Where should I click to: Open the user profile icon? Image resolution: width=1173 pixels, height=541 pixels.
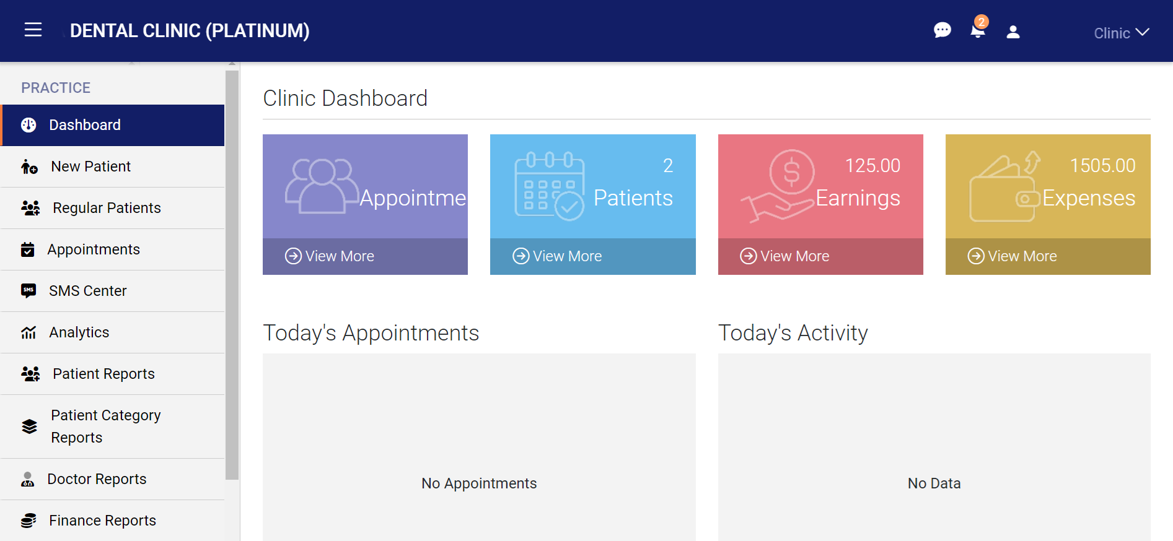click(1013, 32)
